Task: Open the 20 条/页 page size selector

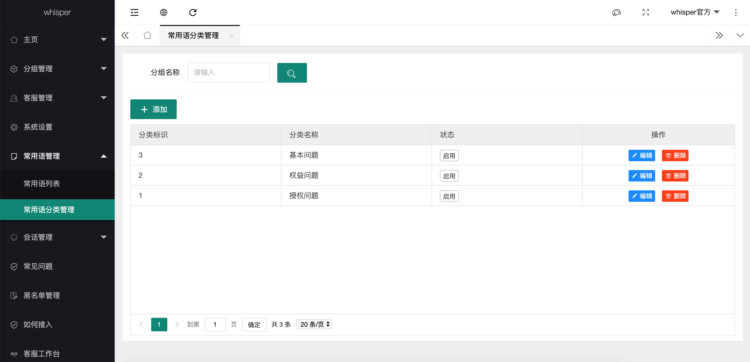Action: click(314, 324)
